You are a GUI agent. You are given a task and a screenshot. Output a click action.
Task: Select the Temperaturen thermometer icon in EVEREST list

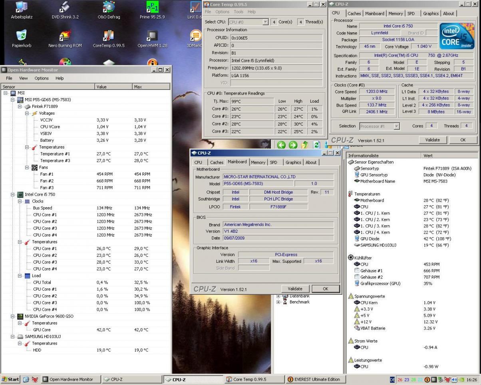[351, 194]
